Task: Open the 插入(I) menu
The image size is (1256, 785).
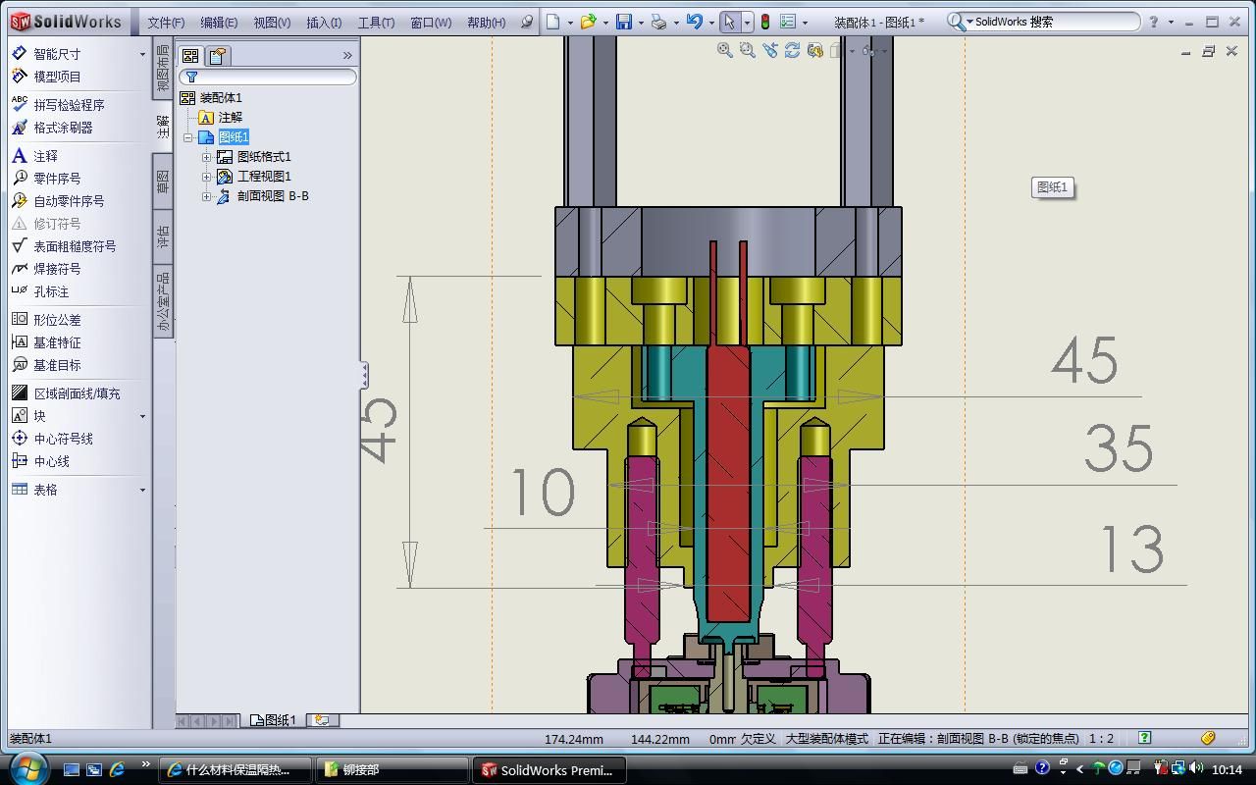Action: tap(324, 23)
